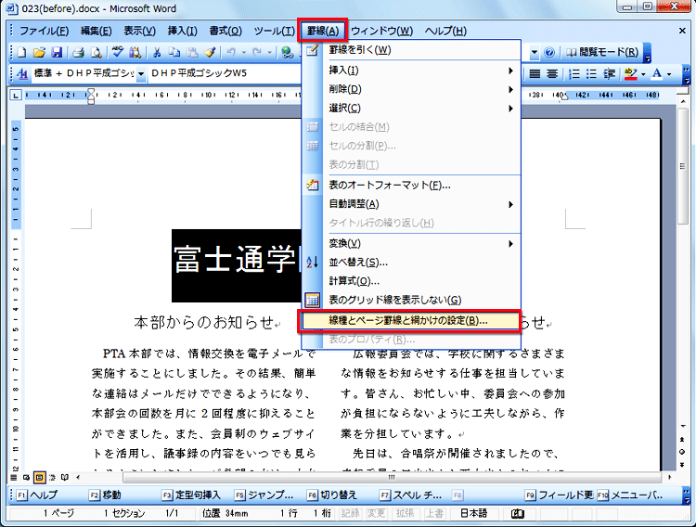Open highlight color dropdown arrow
Image resolution: width=696 pixels, height=527 pixels.
tap(643, 74)
